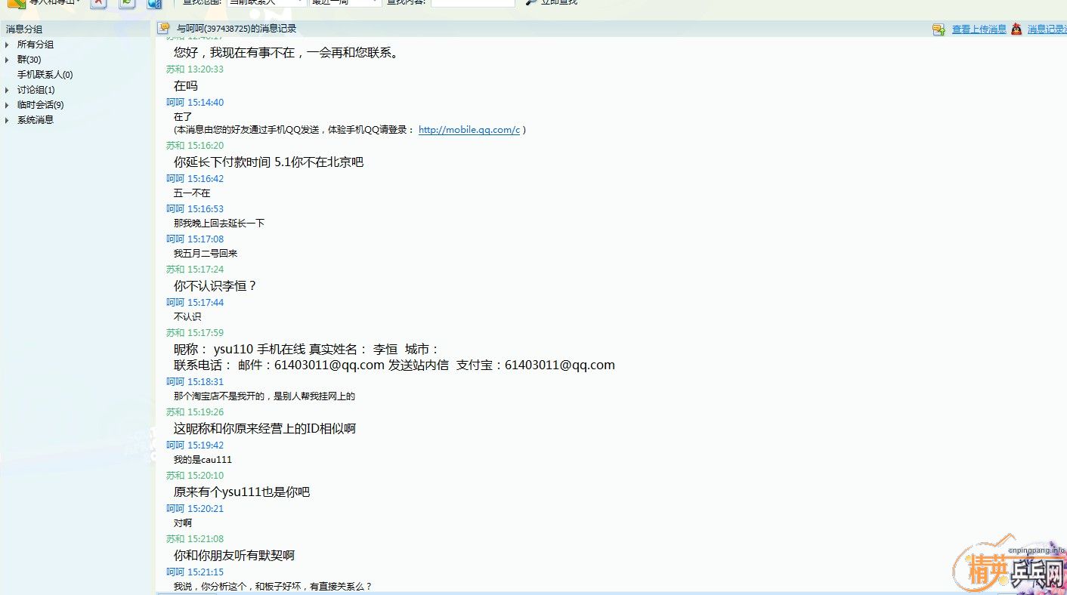1067x595 pixels.
Task: Open the mobile.qq.com/c hyperlink
Action: point(469,130)
